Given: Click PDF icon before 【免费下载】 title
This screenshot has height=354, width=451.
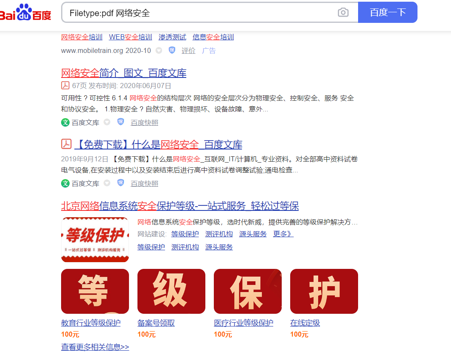Looking at the screenshot, I should click(67, 144).
